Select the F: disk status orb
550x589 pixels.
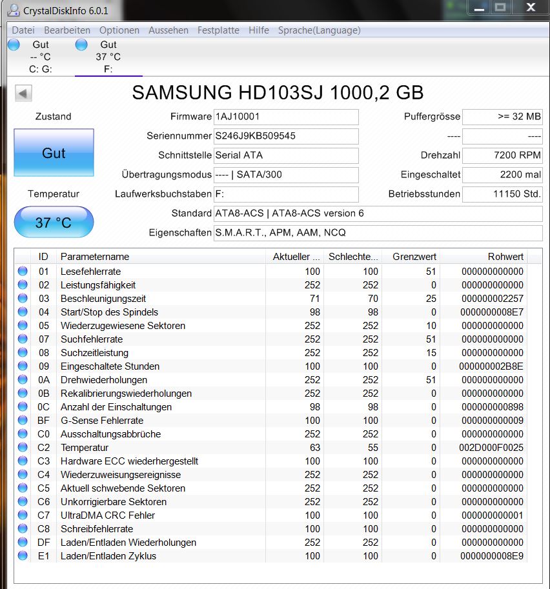click(81, 45)
